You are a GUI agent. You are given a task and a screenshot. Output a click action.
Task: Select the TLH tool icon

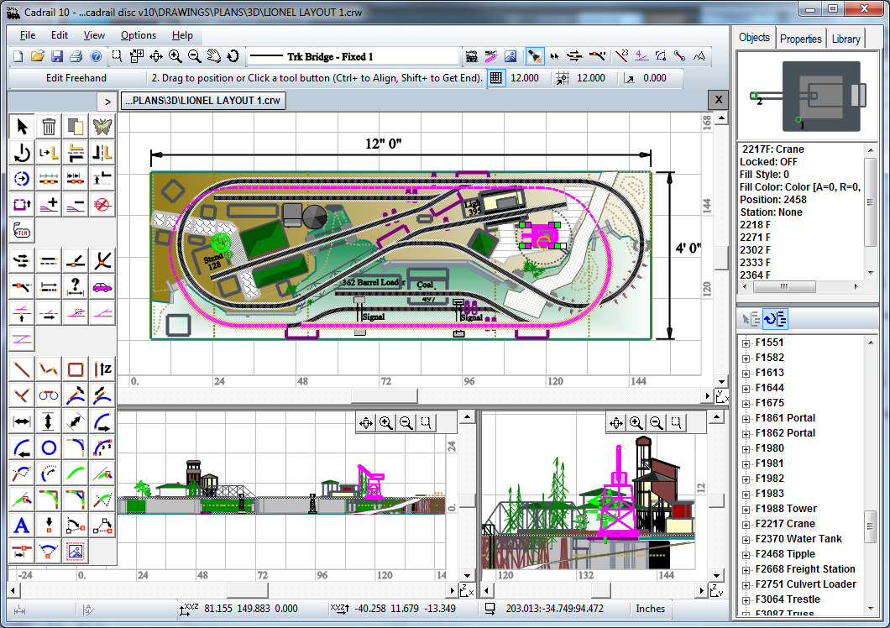[x=22, y=231]
